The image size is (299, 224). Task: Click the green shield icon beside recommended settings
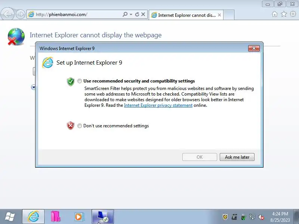click(x=71, y=81)
